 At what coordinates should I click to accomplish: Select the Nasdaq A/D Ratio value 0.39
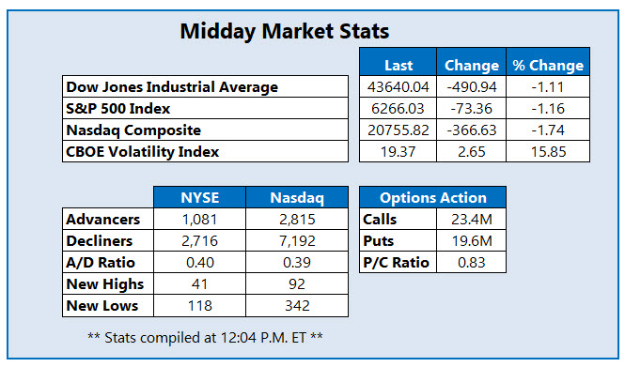(297, 262)
